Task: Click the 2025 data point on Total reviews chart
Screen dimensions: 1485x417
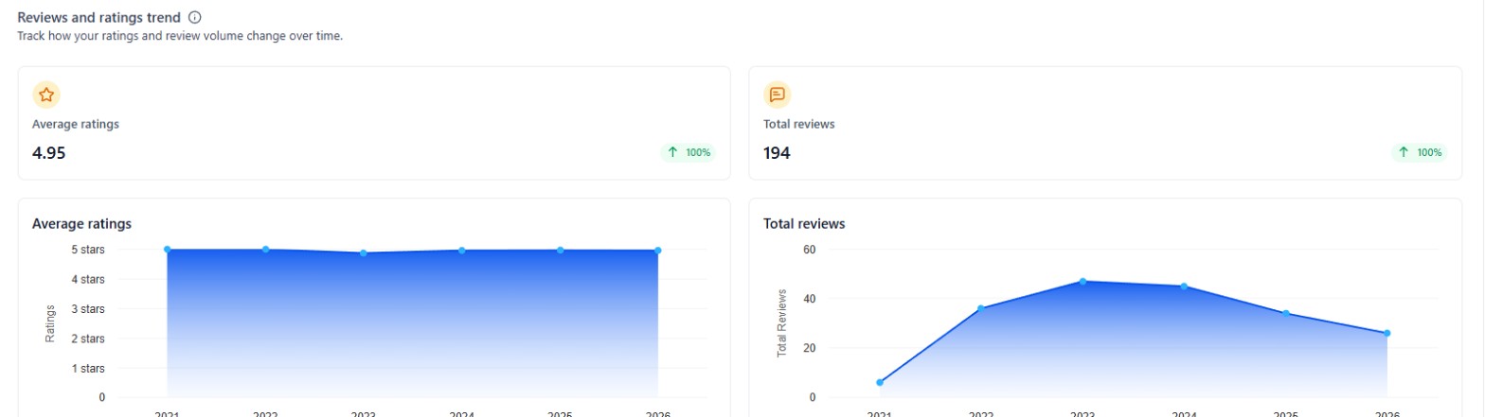Action: point(1285,313)
